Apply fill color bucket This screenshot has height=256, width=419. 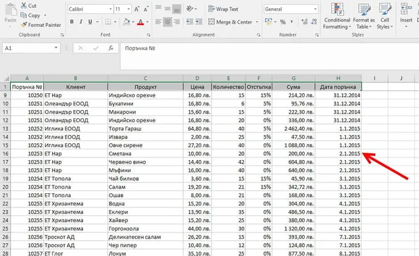pyautogui.click(x=126, y=22)
